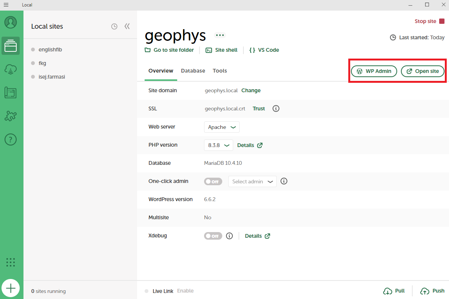Select the fkg site
This screenshot has height=299, width=449.
point(42,63)
